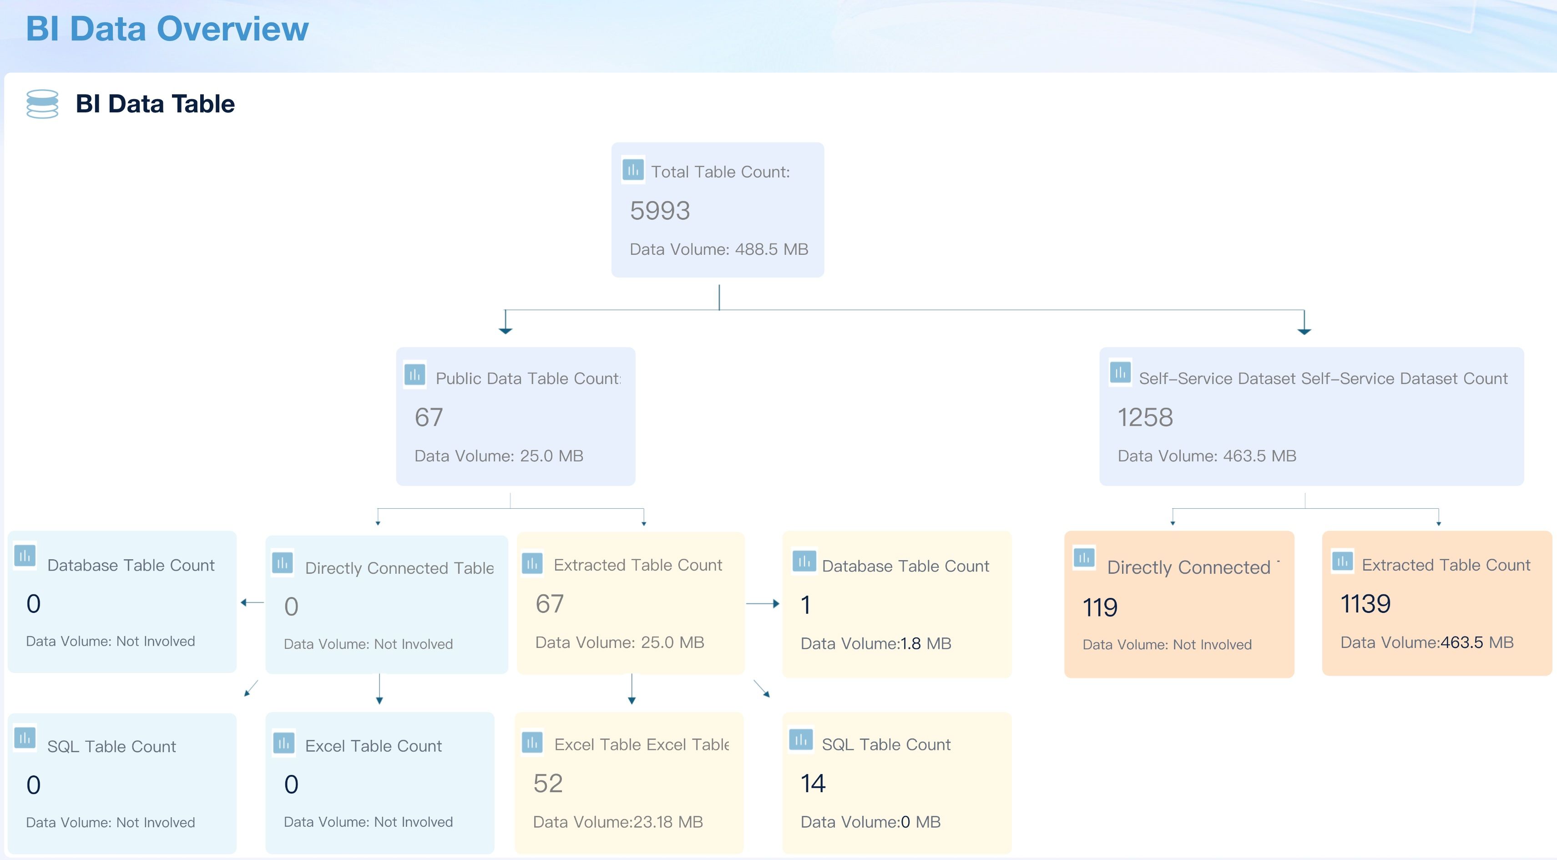The height and width of the screenshot is (860, 1557).
Task: Click chart icon beside Self-Service Dataset Count
Action: point(1120,372)
